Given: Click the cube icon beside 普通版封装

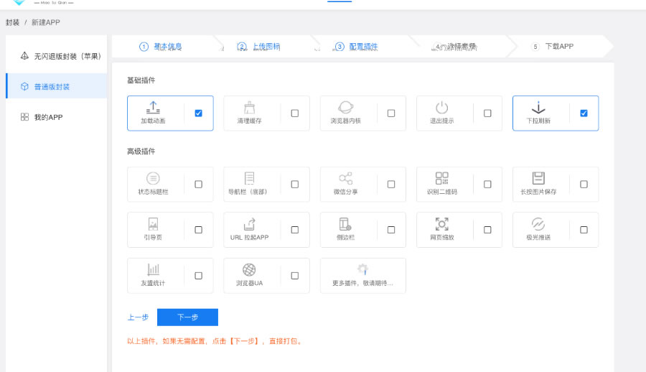Looking at the screenshot, I should [24, 86].
